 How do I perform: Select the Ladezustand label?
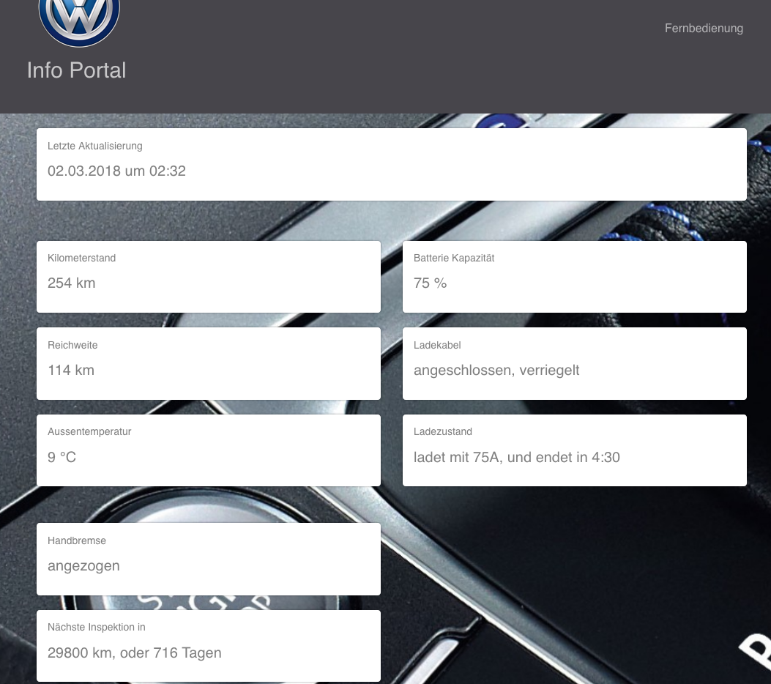pos(442,432)
